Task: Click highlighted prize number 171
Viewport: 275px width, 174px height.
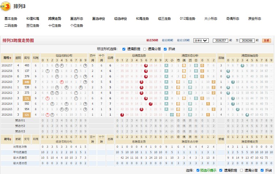Action: [x=27, y=98]
